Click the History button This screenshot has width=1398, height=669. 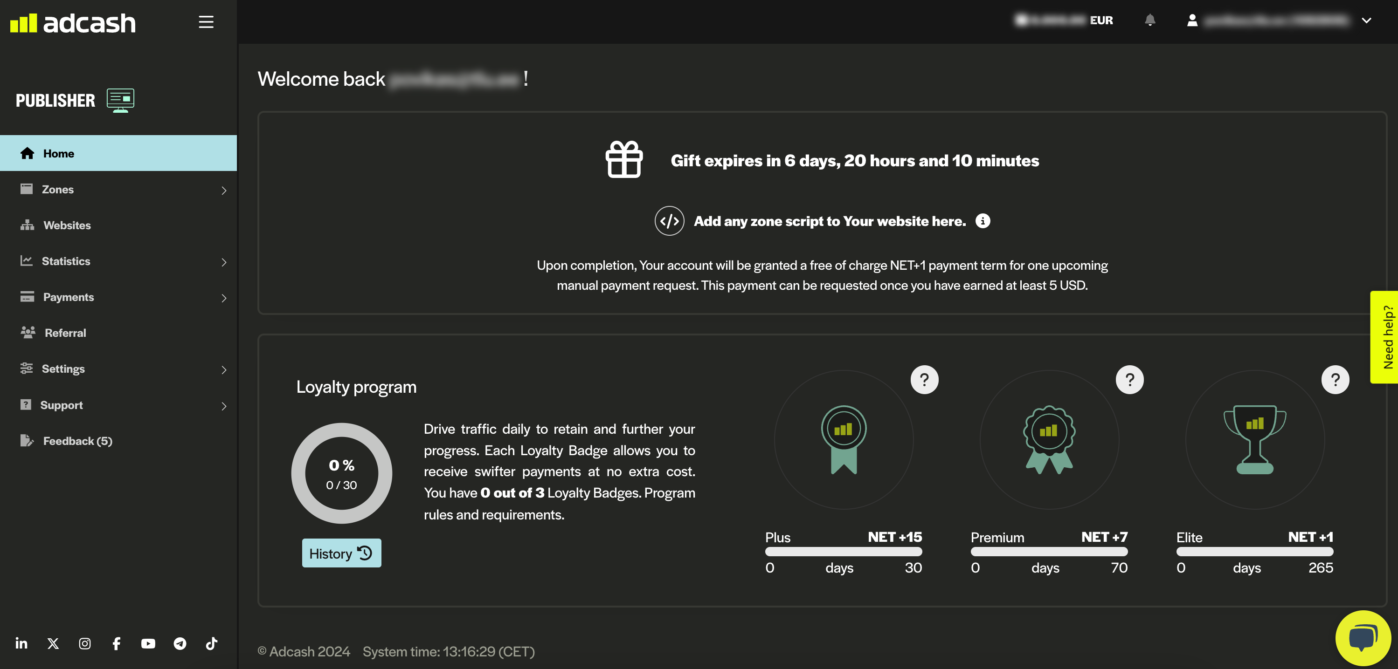point(341,553)
